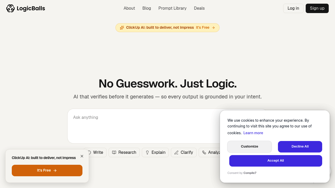Screen dimensions: 335x188
Task: Accept all cookies
Action: [x=276, y=161]
